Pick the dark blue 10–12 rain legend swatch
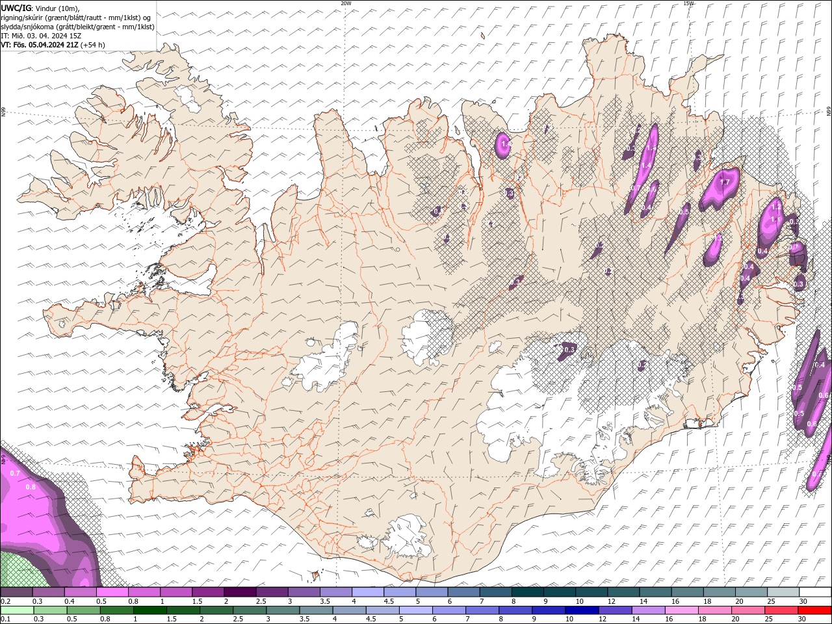The image size is (832, 624). tap(581, 610)
